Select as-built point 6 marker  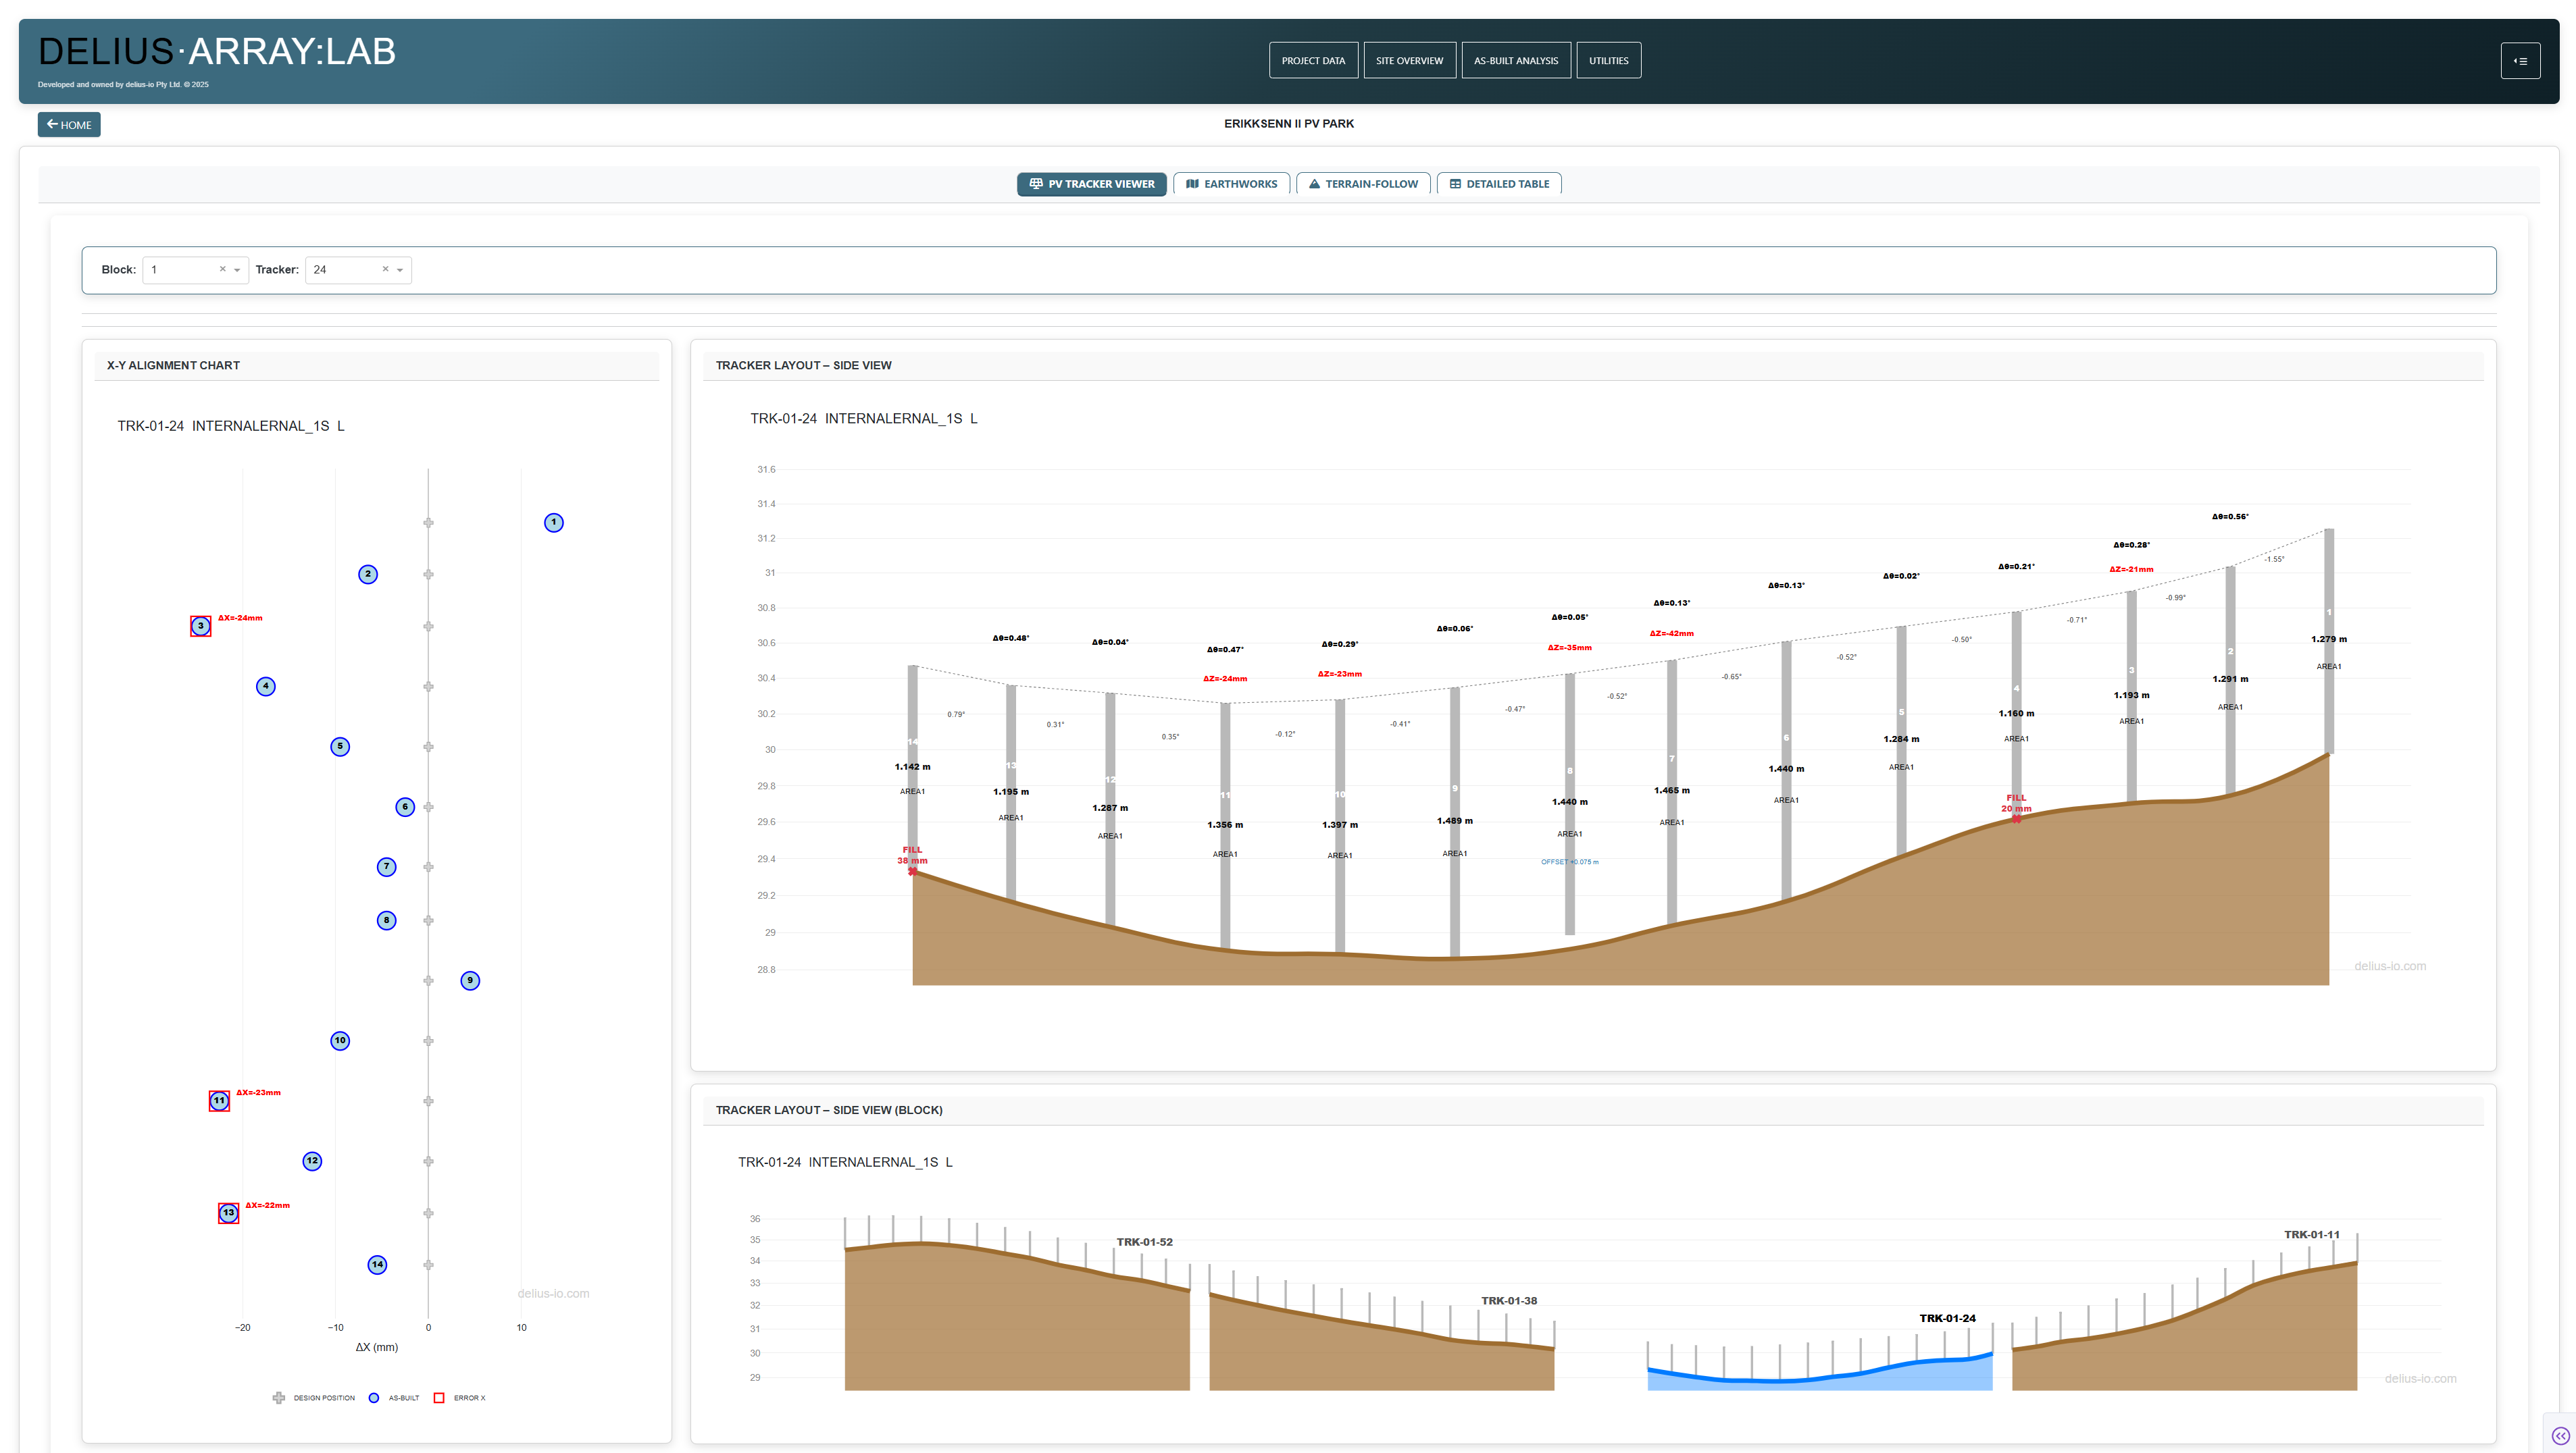(405, 806)
